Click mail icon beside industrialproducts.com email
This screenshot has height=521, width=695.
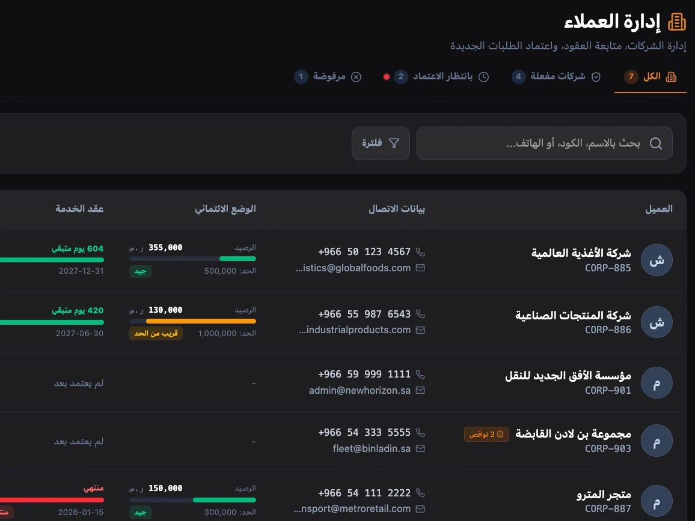coord(420,330)
